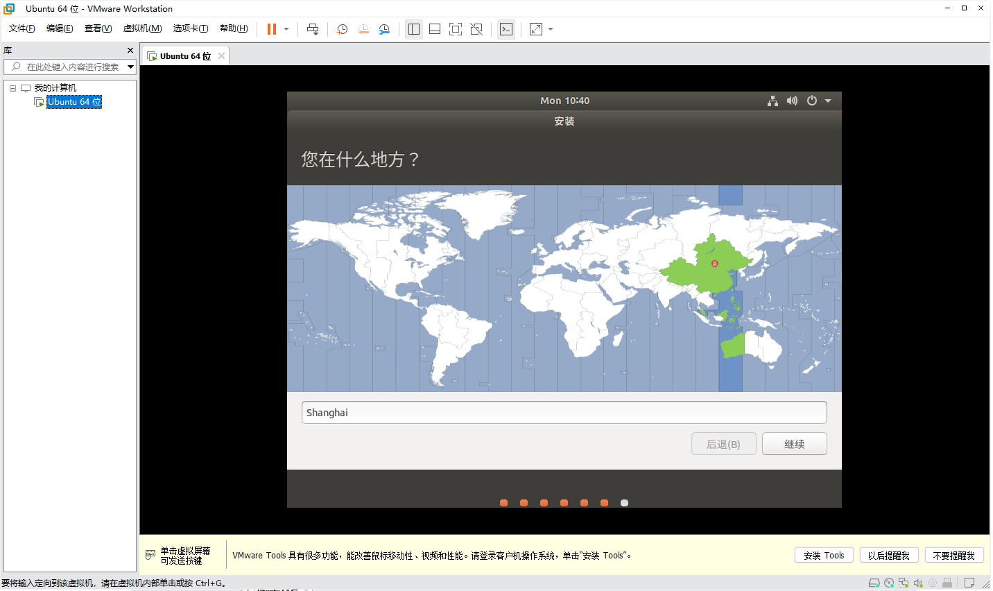Screen dimensions: 993x591
Task: Enter full screen mode from the toolbar
Action: 456,29
